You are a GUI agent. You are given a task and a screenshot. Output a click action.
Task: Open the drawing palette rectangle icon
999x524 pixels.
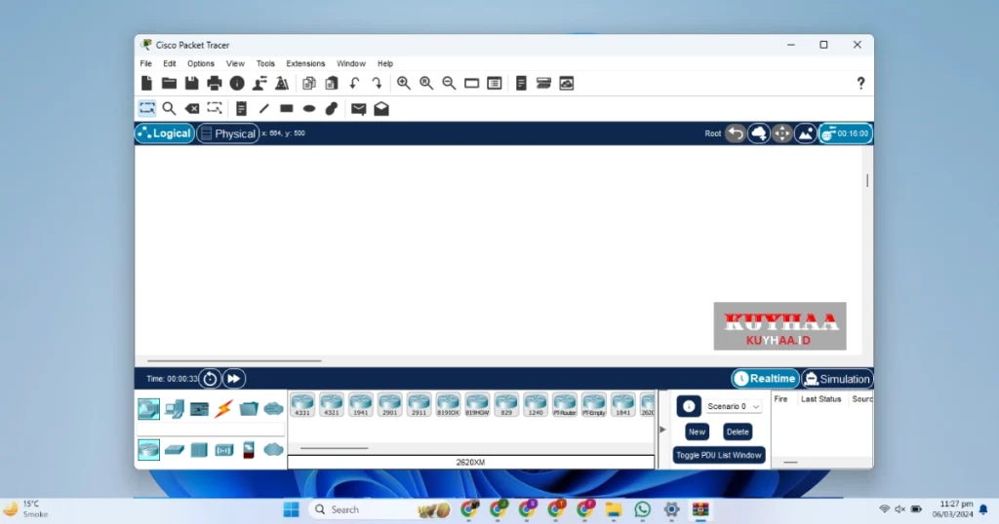(471, 84)
